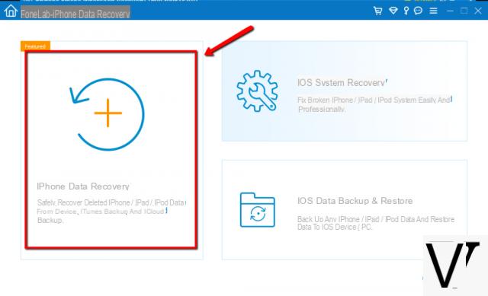This screenshot has width=488, height=296.
Task: Click the gear and wrench icon
Action: (x=257, y=91)
